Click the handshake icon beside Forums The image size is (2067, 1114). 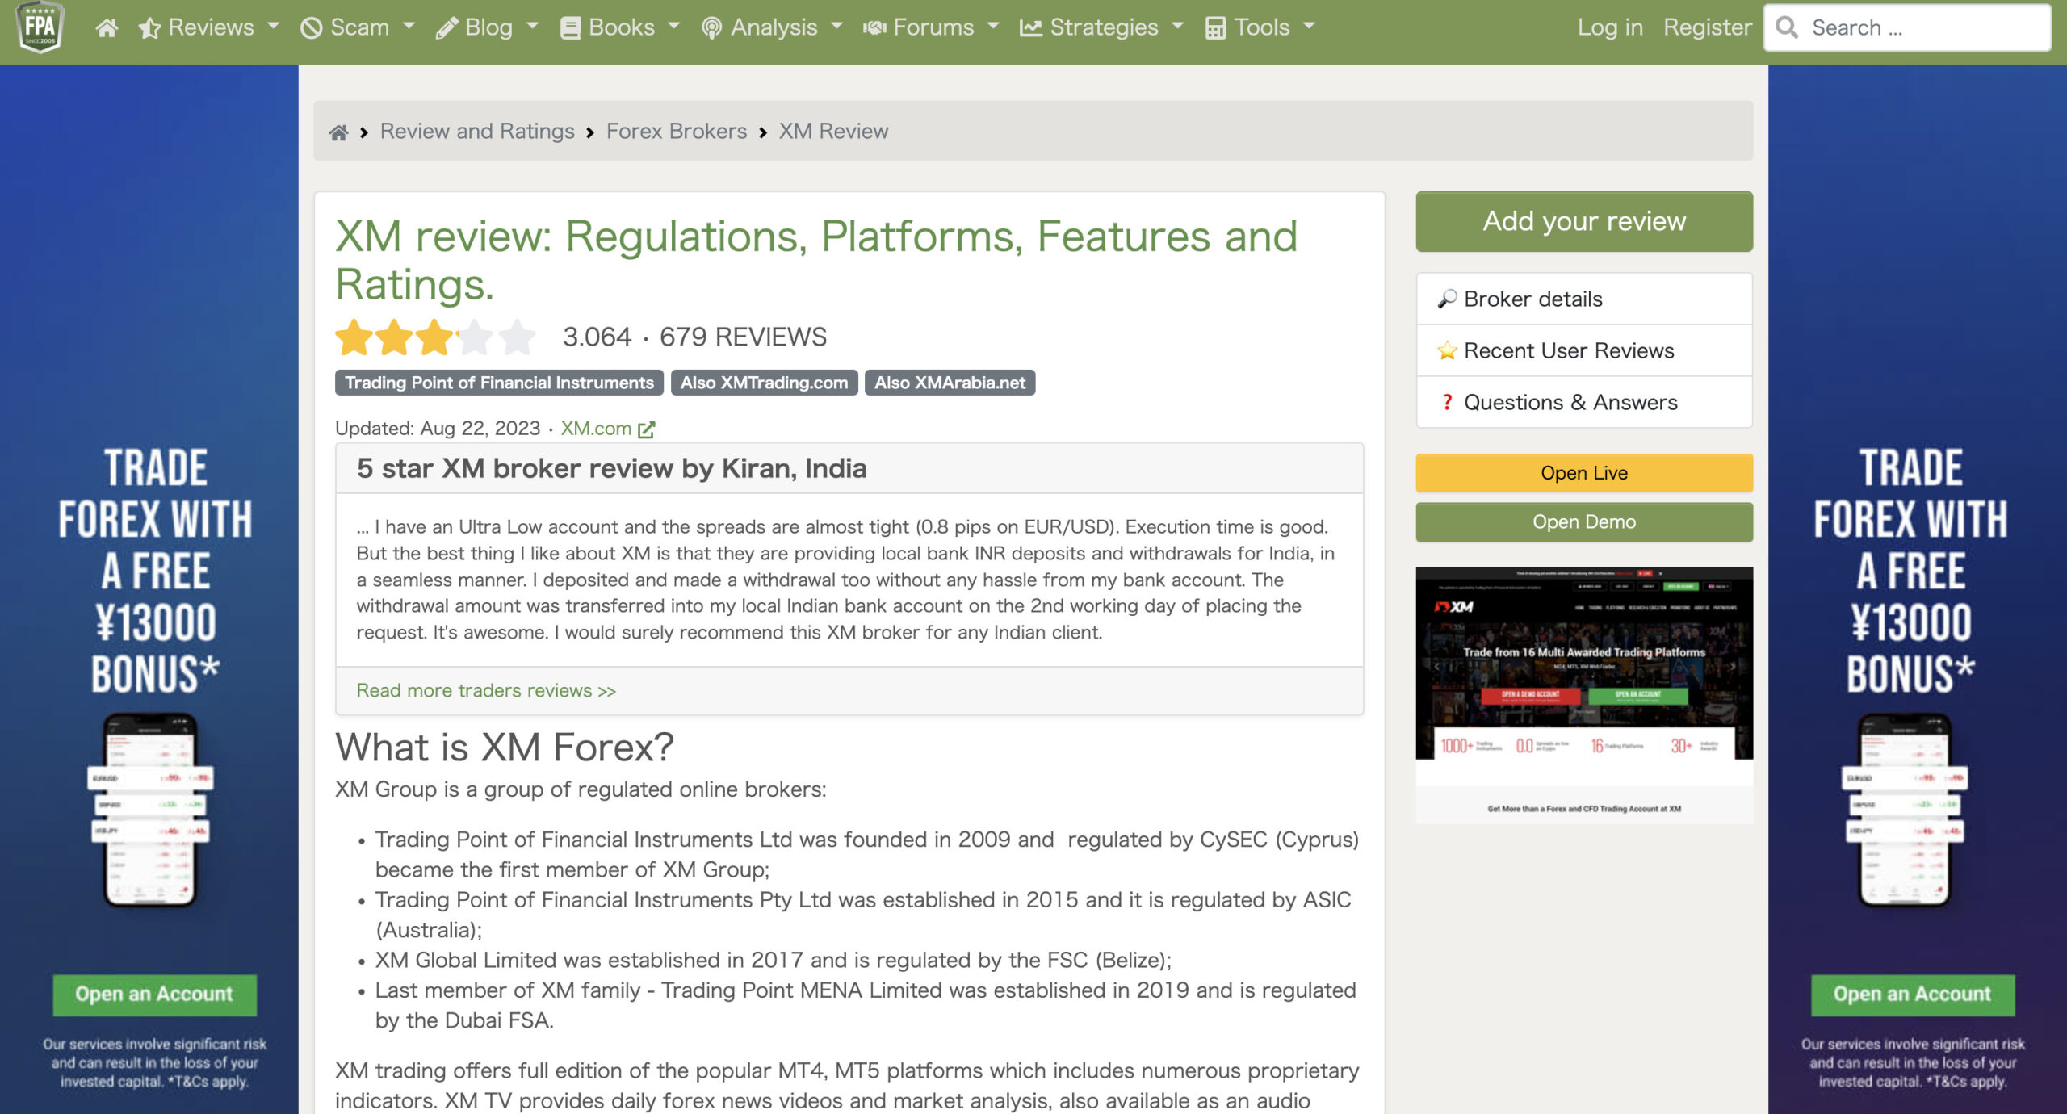(x=874, y=28)
